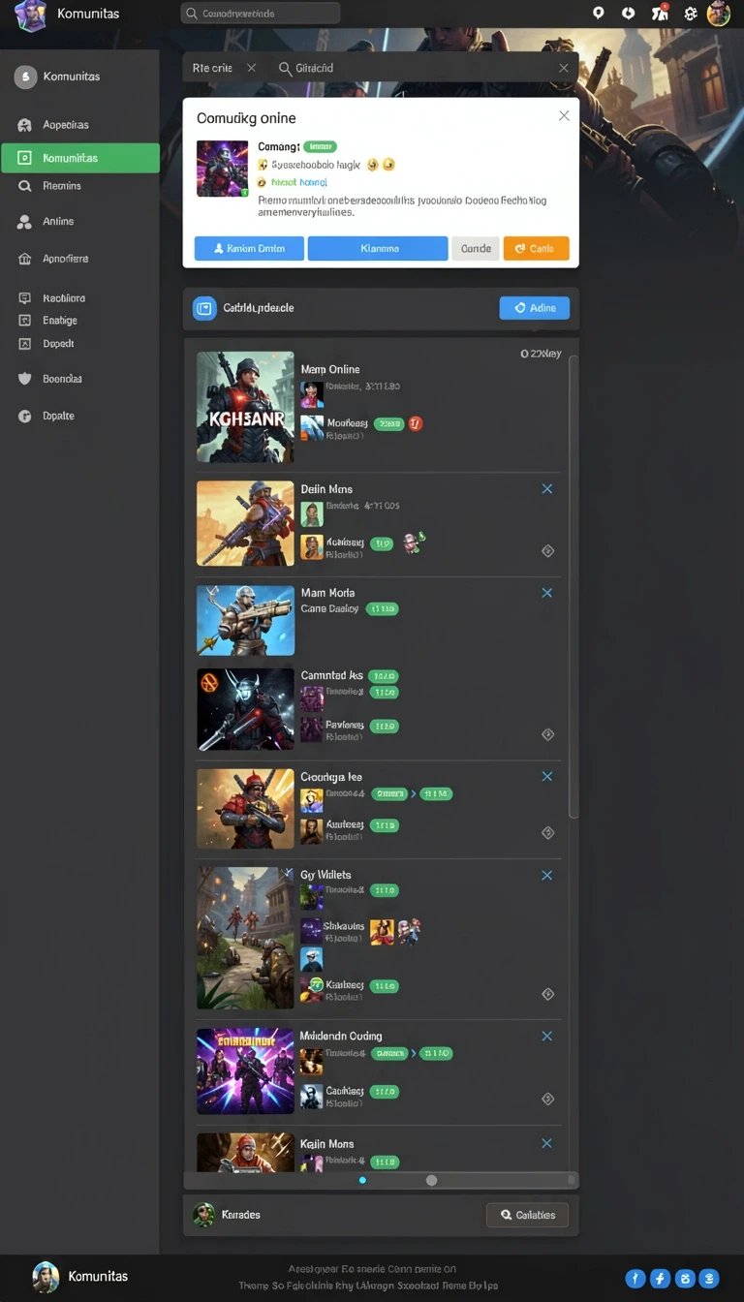This screenshot has height=1302, width=744.
Task: Select the highlighted Komunitas sidebar item
Action: point(80,158)
